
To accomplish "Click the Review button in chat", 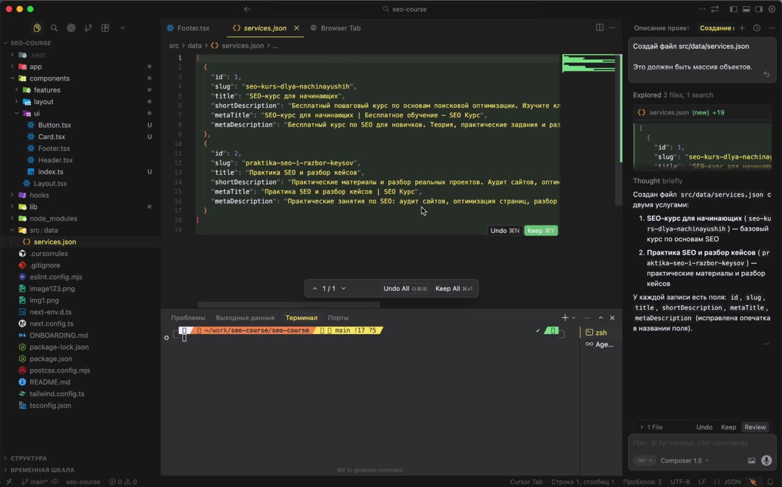I will coord(755,427).
